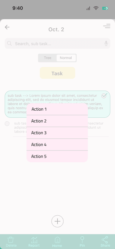Image resolution: width=115 pixels, height=249 pixels.
Task: Click the round plus add button
Action: tap(57, 221)
